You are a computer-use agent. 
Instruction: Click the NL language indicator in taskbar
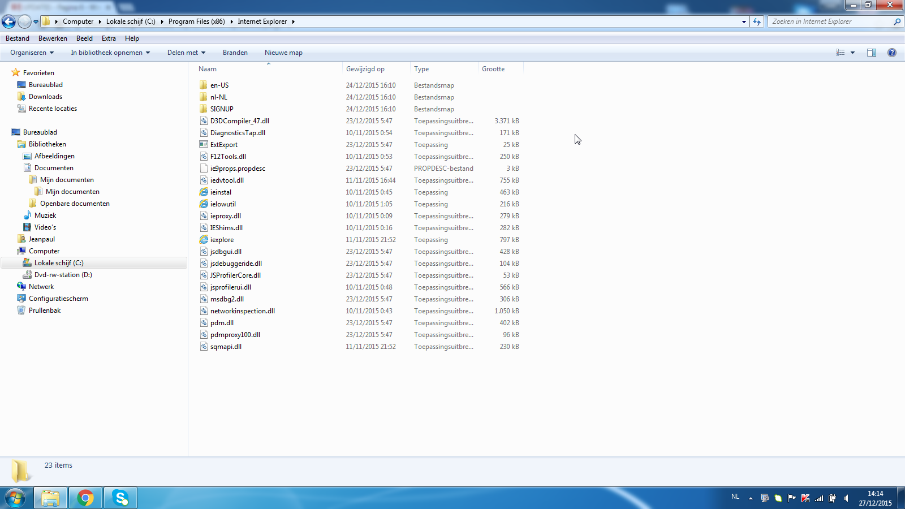(x=735, y=497)
